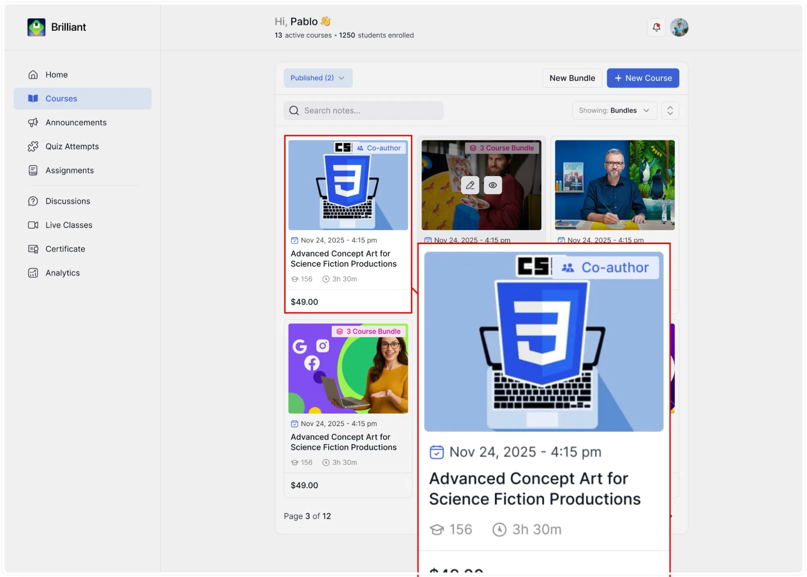Click 13 active courses text
807x577 pixels.
pyautogui.click(x=303, y=35)
